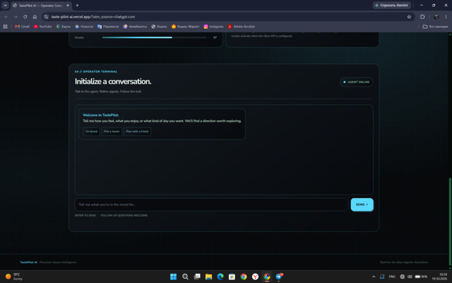This screenshot has width=452, height=283.
Task: Open Yandex Browser from taskbar
Action: 255,277
